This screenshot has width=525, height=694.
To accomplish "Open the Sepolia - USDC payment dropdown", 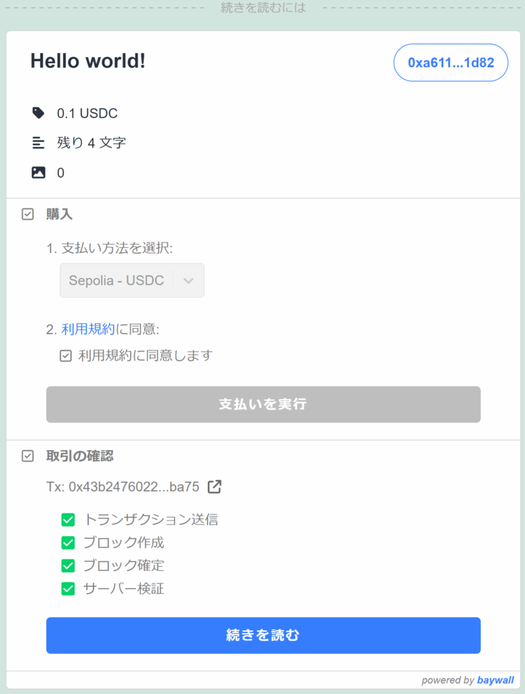I will [x=117, y=281].
